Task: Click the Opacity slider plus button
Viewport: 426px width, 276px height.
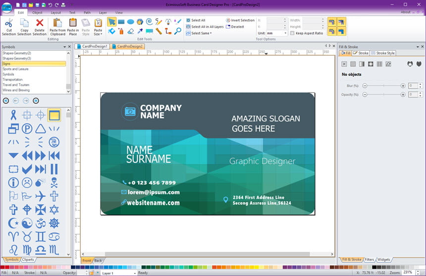Action: tap(403, 94)
